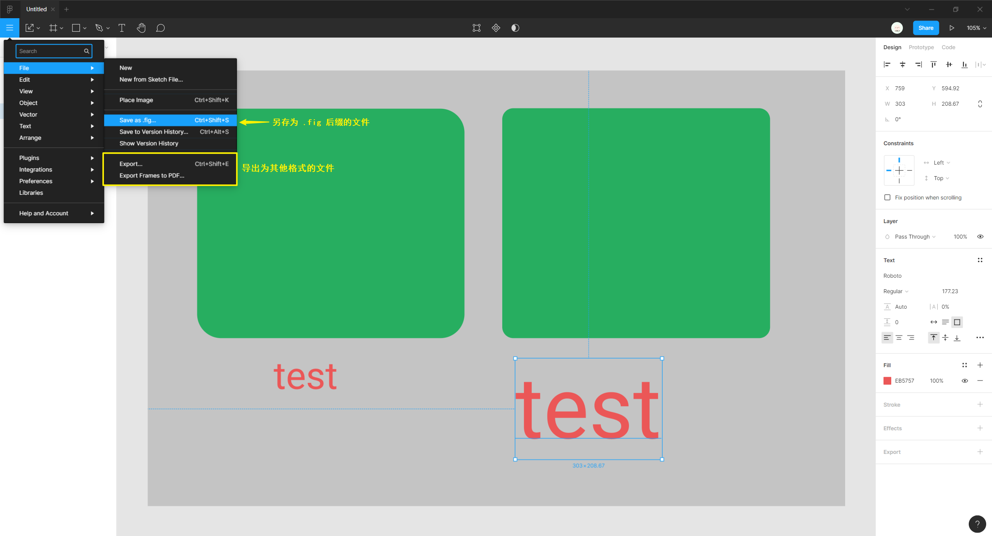Click Export Frames to PDF entry

tap(152, 175)
